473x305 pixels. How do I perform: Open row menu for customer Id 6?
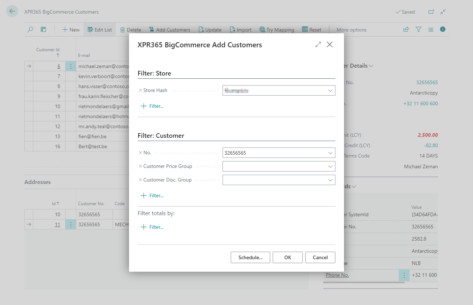[x=71, y=66]
